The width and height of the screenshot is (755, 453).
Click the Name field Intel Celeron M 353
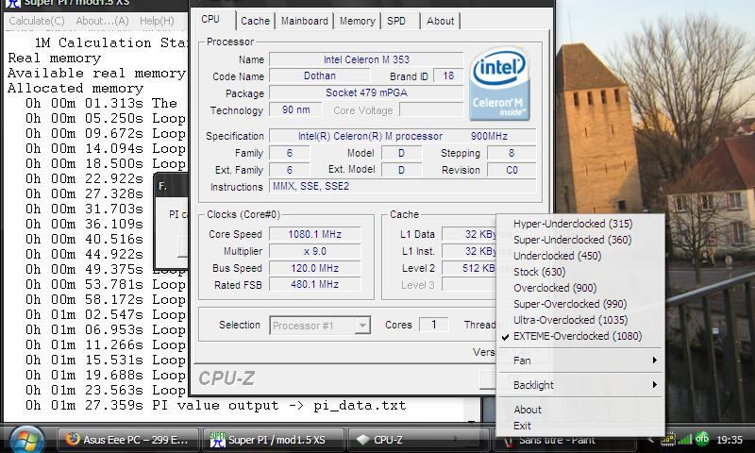tap(366, 59)
